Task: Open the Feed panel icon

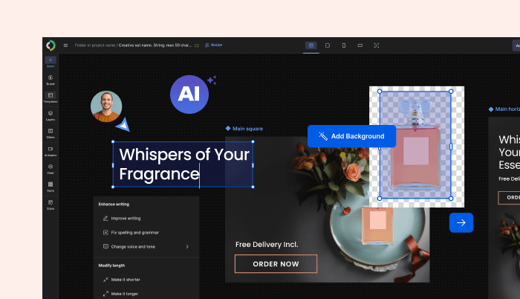Action: pyautogui.click(x=51, y=168)
